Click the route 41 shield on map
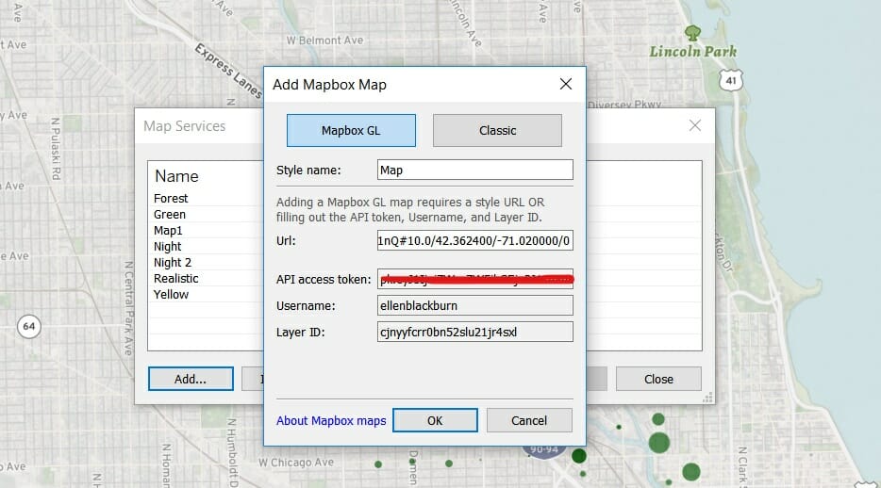The height and width of the screenshot is (488, 881). coord(730,80)
